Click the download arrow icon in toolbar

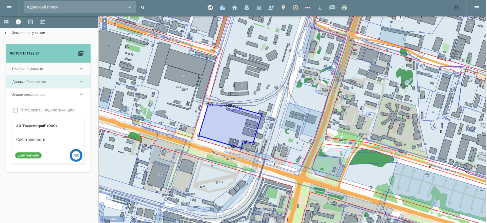320,8
